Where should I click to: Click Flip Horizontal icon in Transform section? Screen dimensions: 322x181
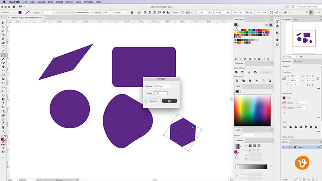(308, 85)
